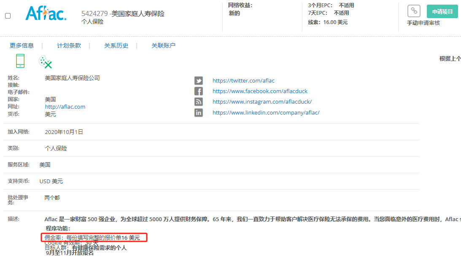461x262 pixels.
Task: Open the facebook.com/aflacduck link
Action: coord(260,91)
